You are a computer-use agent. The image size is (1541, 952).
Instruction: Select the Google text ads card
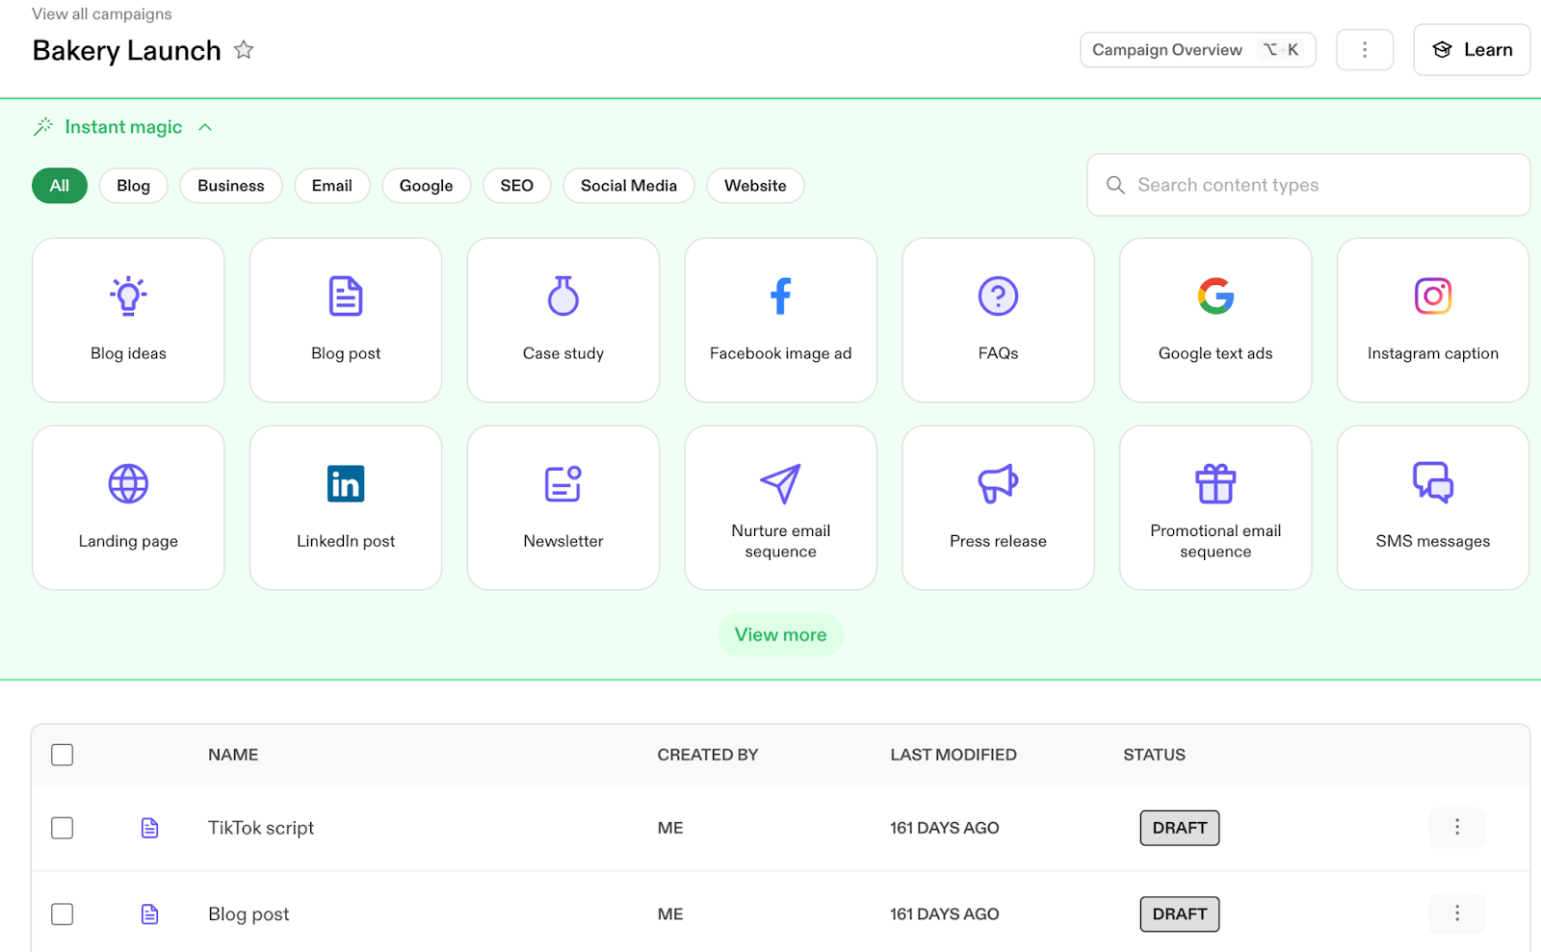tap(1215, 320)
